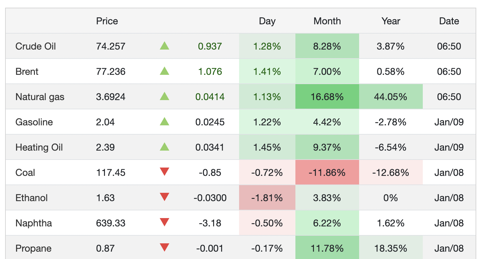Select Ethanol price 1.63

(105, 198)
